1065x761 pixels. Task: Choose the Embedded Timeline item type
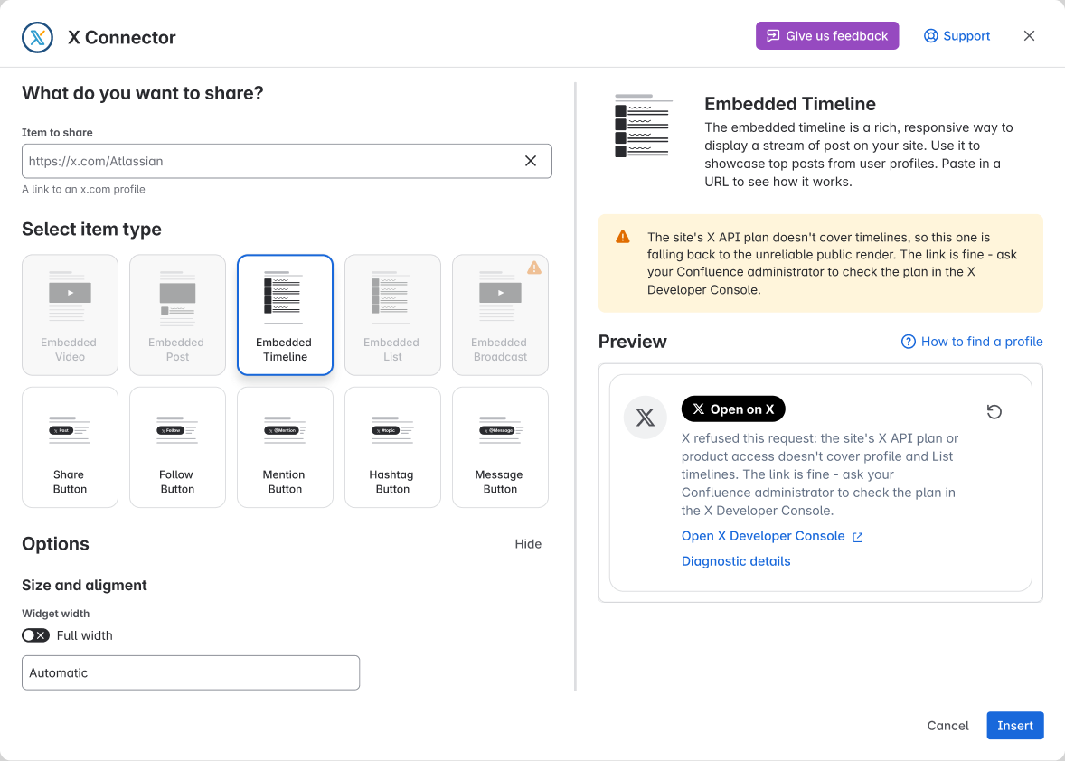click(286, 315)
